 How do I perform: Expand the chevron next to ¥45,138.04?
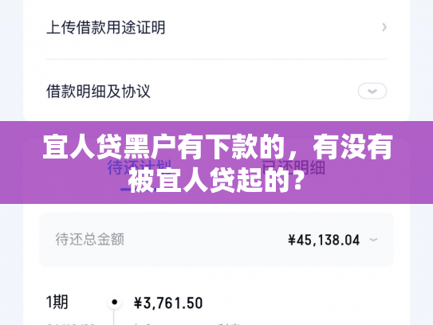pyautogui.click(x=373, y=240)
